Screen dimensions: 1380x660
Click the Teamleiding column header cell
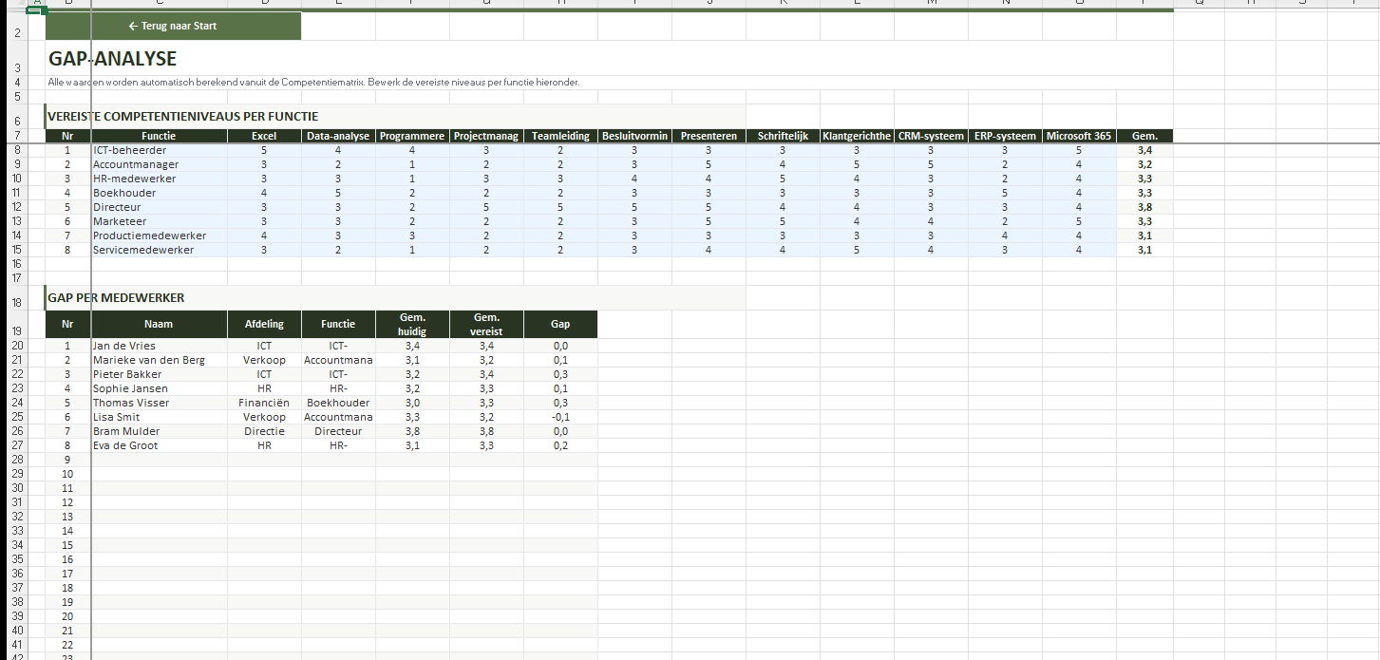(x=560, y=136)
